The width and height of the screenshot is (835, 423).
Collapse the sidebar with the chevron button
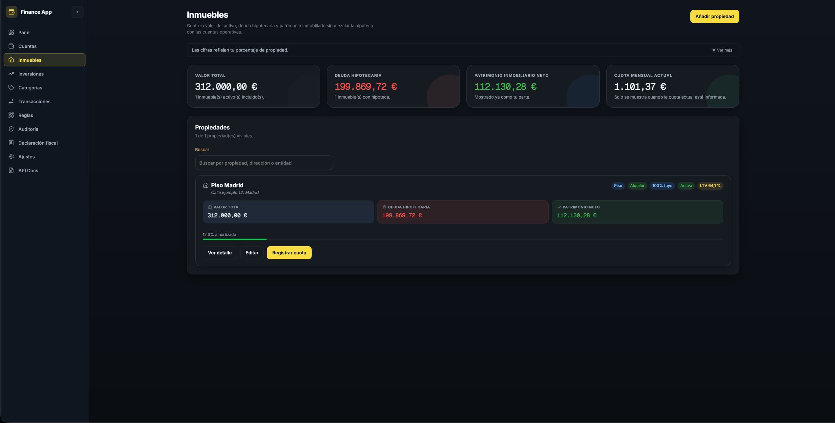78,12
